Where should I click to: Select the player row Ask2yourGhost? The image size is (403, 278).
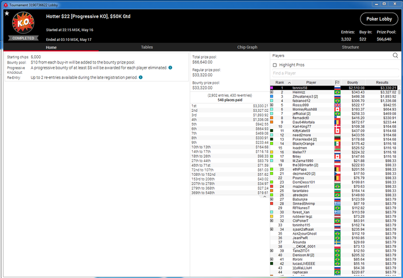(x=333, y=234)
